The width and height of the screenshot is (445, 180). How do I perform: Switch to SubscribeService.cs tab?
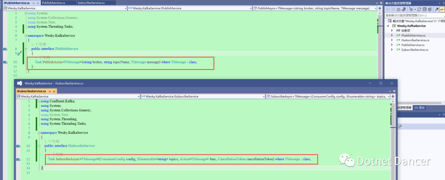point(91,3)
